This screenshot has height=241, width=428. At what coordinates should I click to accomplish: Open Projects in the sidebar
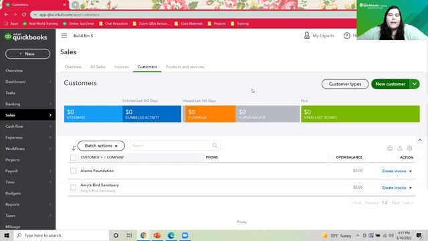(13, 160)
